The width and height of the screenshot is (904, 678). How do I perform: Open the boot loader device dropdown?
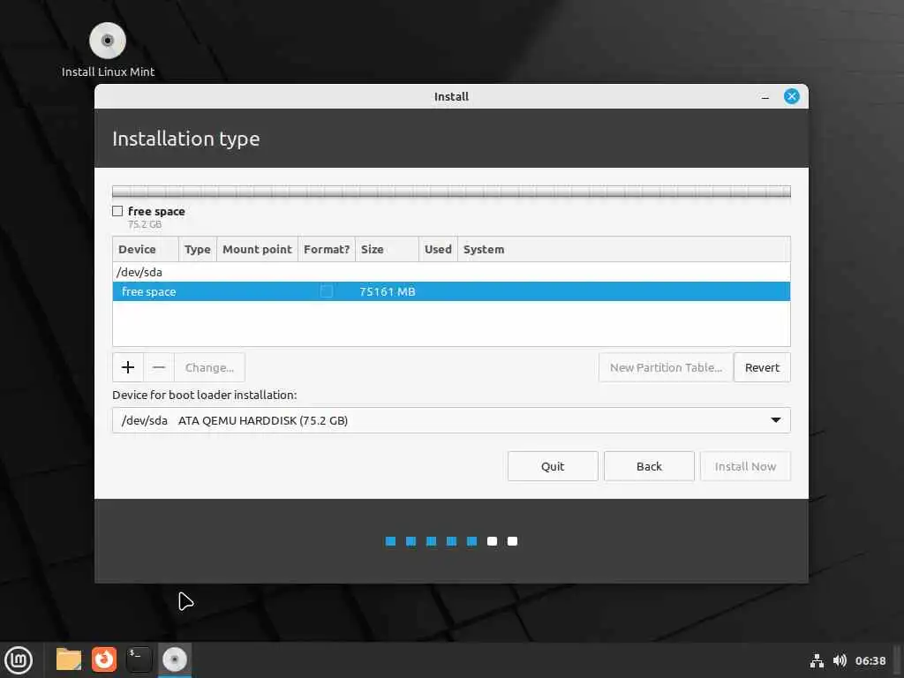tap(451, 420)
